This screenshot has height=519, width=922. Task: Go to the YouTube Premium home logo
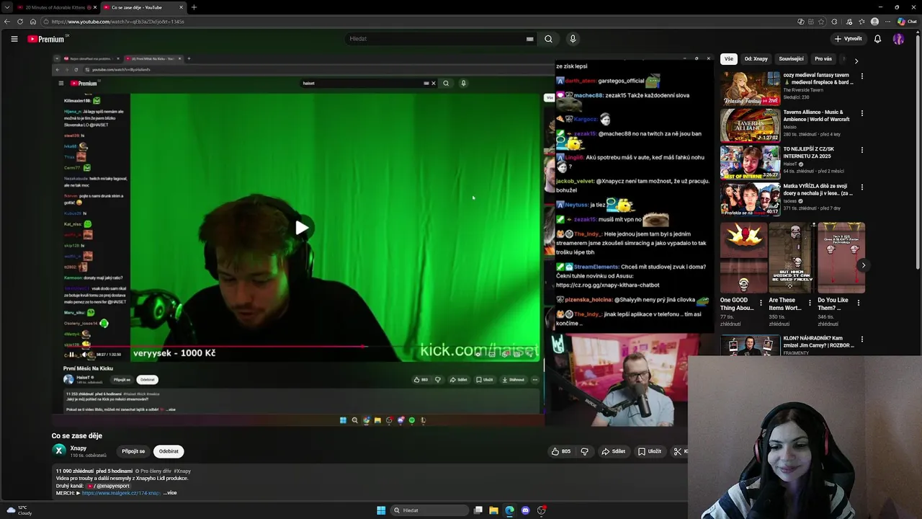pyautogui.click(x=47, y=39)
